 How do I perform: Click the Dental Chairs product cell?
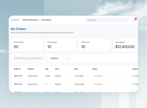point(33,84)
